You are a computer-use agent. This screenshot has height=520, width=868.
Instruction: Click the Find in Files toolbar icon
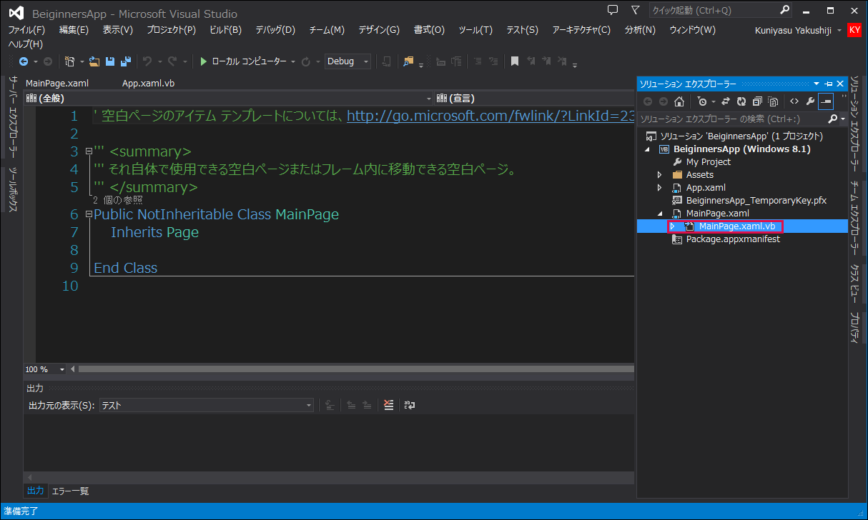click(408, 61)
